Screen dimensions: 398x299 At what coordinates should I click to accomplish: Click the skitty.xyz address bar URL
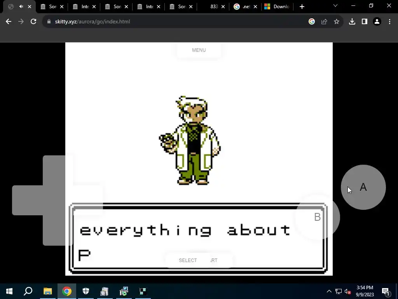coord(93,22)
